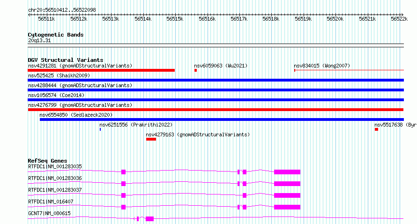Open the RTFDC1|NM_016407 transcript label
Image resolution: width=417 pixels, height=224 pixels.
point(51,202)
